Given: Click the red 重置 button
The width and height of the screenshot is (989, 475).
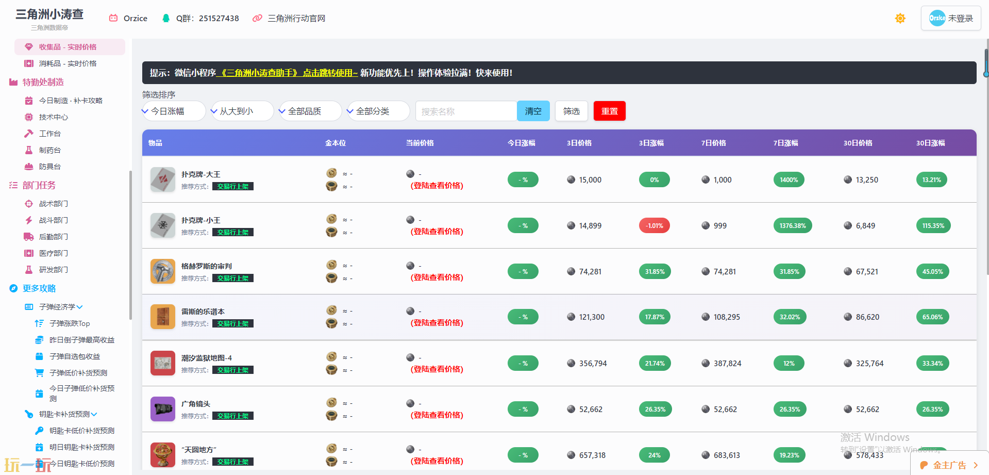Looking at the screenshot, I should (x=610, y=111).
